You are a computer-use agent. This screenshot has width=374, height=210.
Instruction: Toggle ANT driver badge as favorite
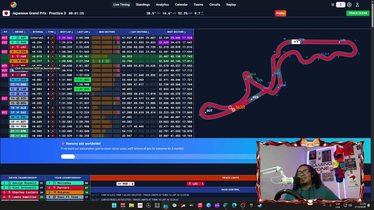tap(19, 38)
